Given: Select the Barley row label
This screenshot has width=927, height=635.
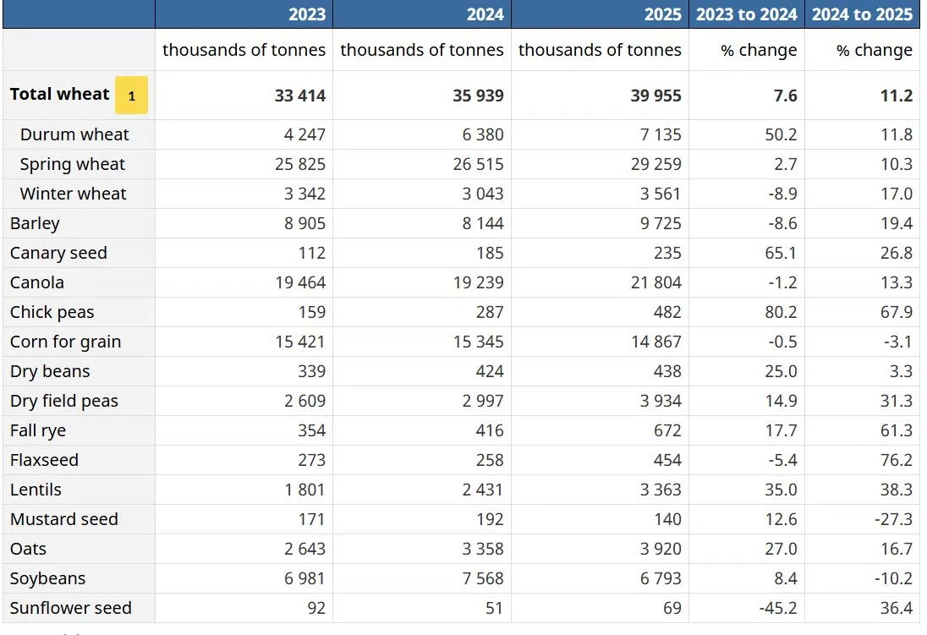Looking at the screenshot, I should coord(35,223).
